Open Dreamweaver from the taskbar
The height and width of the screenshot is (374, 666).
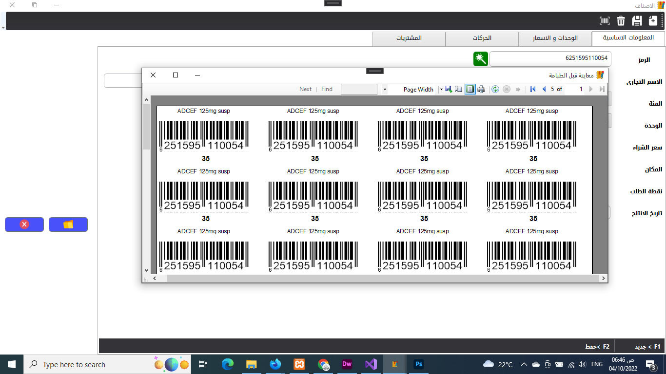[x=347, y=364]
